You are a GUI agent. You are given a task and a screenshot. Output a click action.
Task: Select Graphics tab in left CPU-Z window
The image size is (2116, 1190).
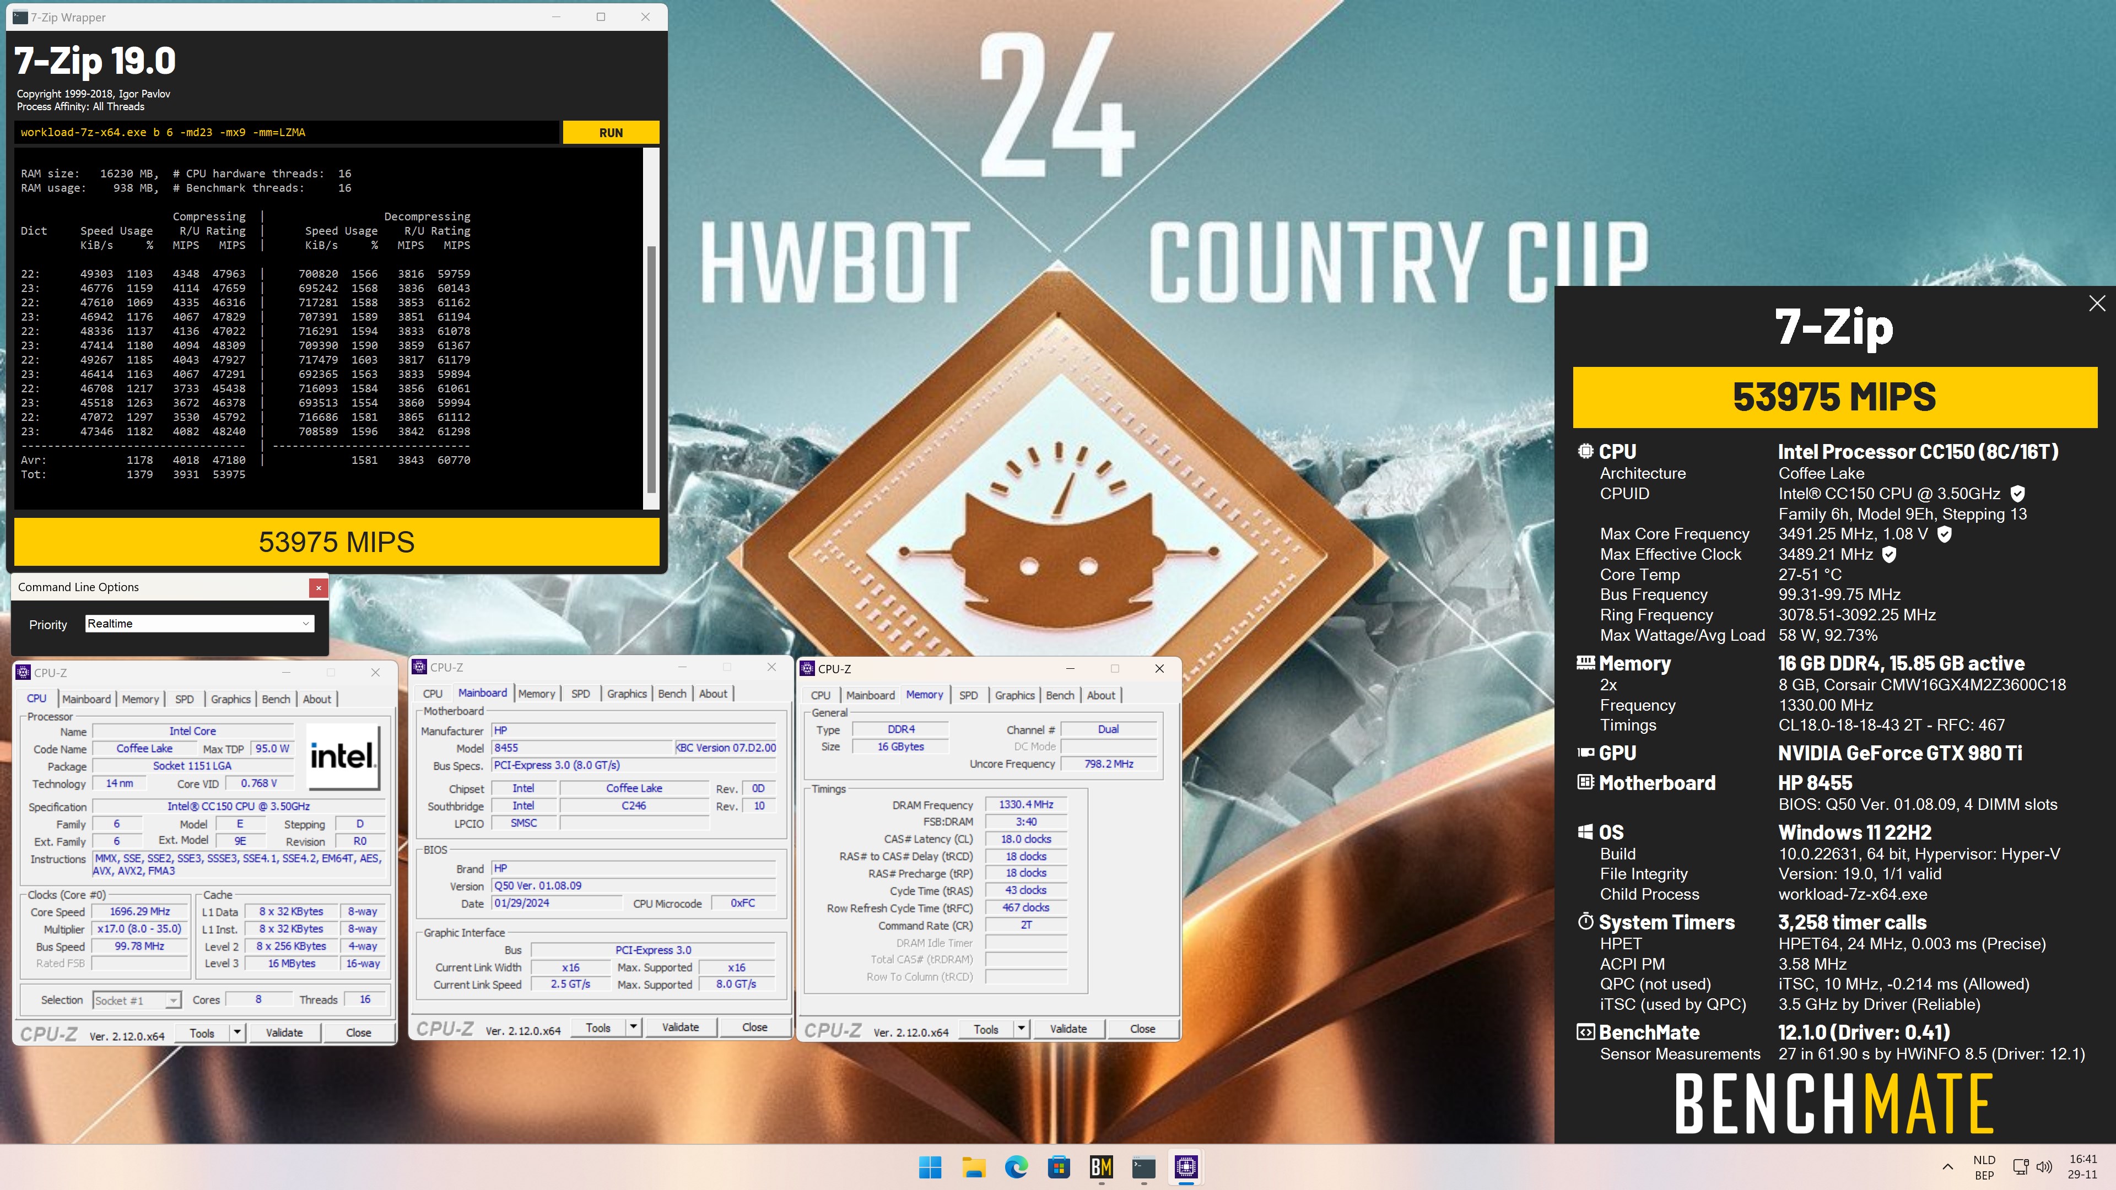(x=230, y=699)
